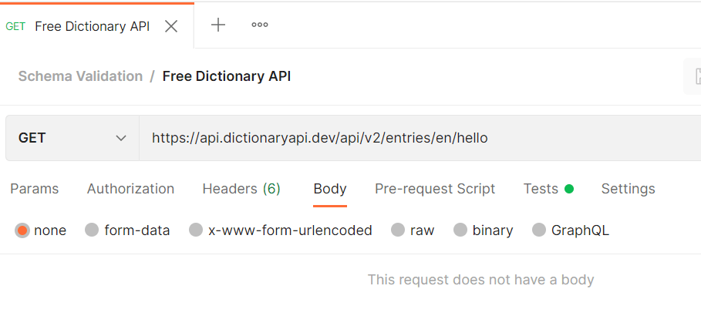Select the none body type
This screenshot has height=316, width=701.
tap(22, 230)
